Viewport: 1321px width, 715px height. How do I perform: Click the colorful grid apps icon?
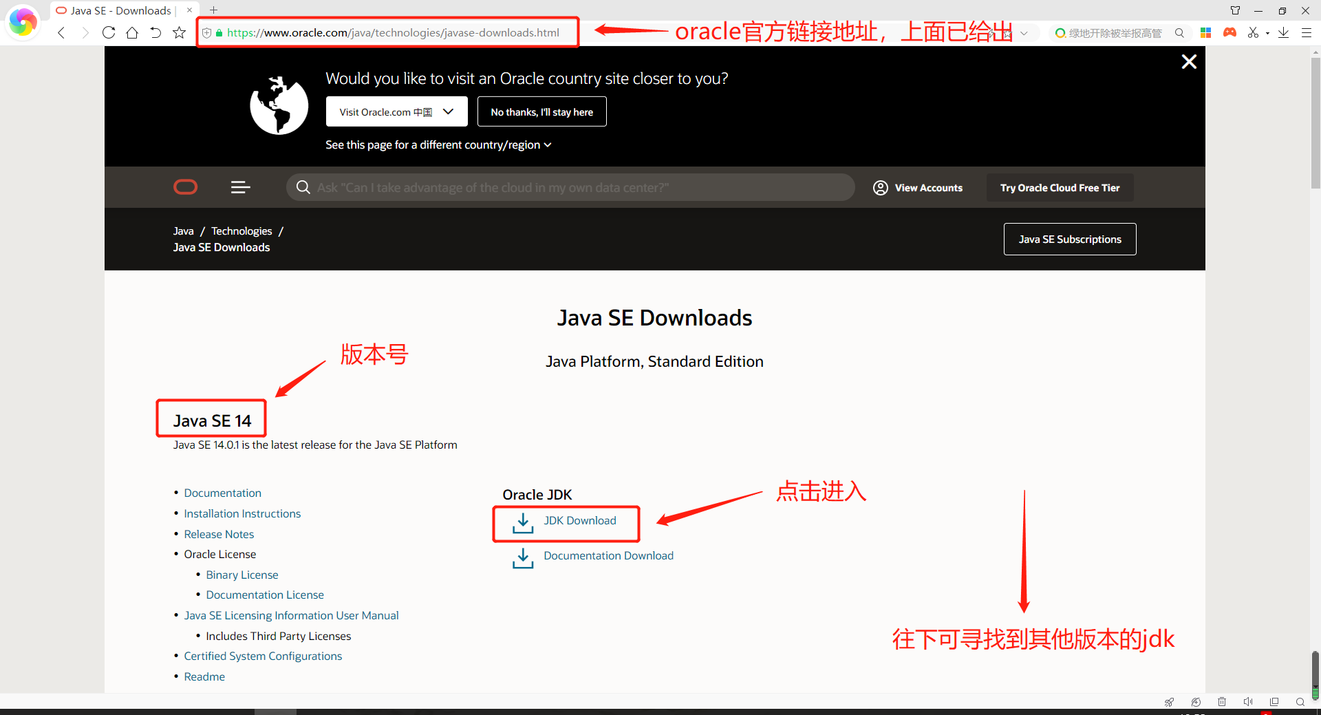(1205, 32)
